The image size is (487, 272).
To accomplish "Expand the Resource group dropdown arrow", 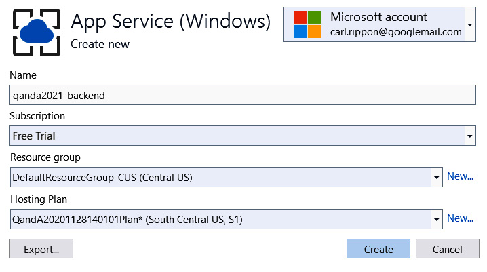I will pos(436,177).
